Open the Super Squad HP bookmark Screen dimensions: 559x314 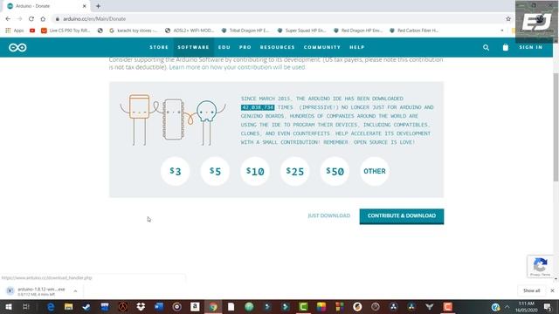(x=301, y=31)
